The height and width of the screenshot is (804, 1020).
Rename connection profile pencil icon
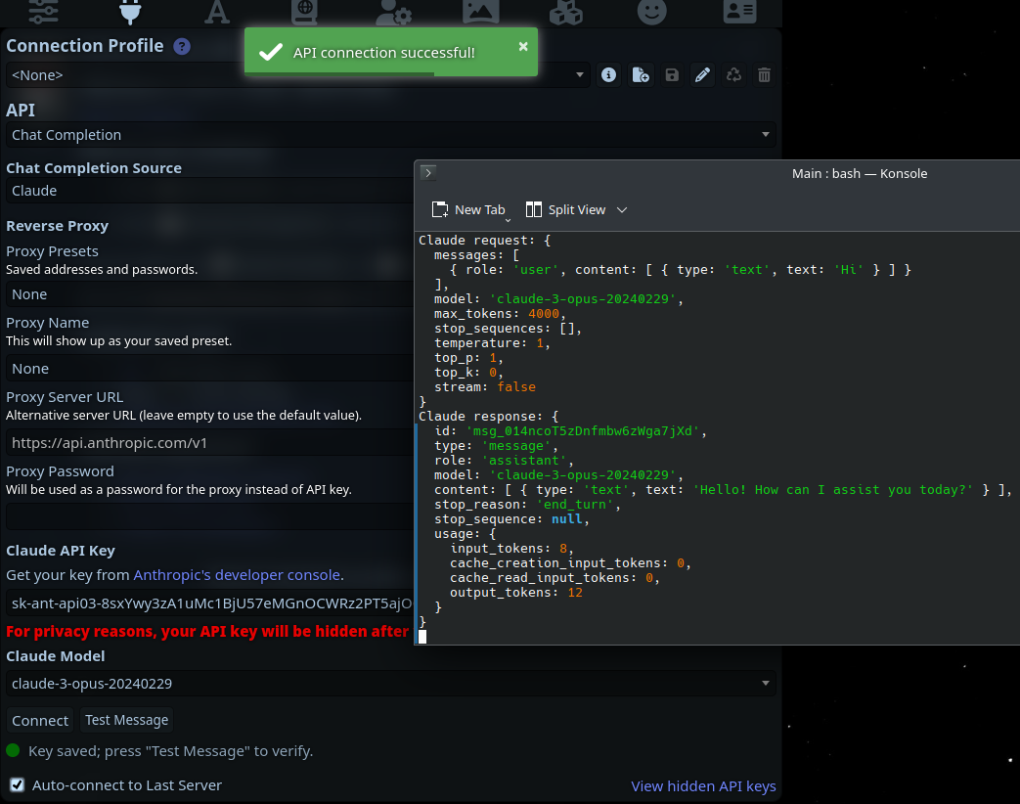tap(702, 74)
